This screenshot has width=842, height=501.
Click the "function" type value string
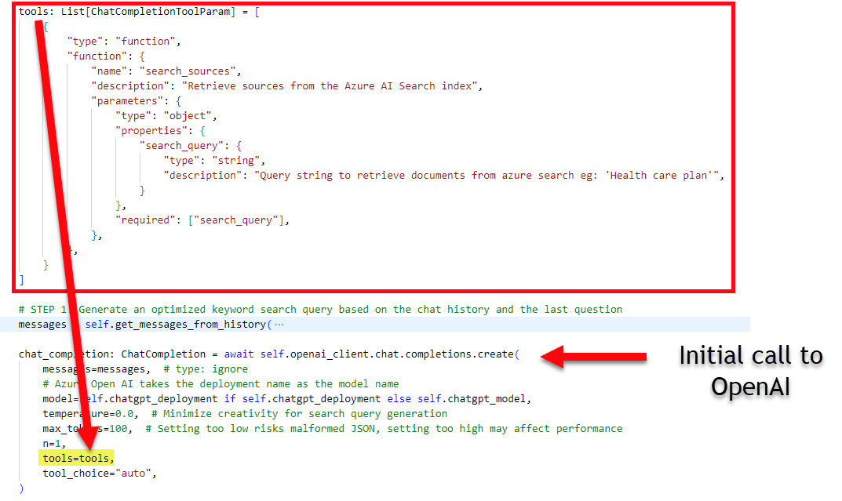point(145,42)
